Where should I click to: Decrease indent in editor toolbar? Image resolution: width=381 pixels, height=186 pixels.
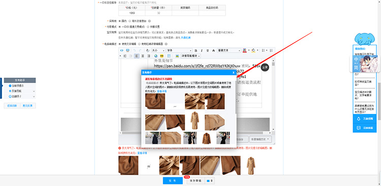pyautogui.click(x=131, y=56)
